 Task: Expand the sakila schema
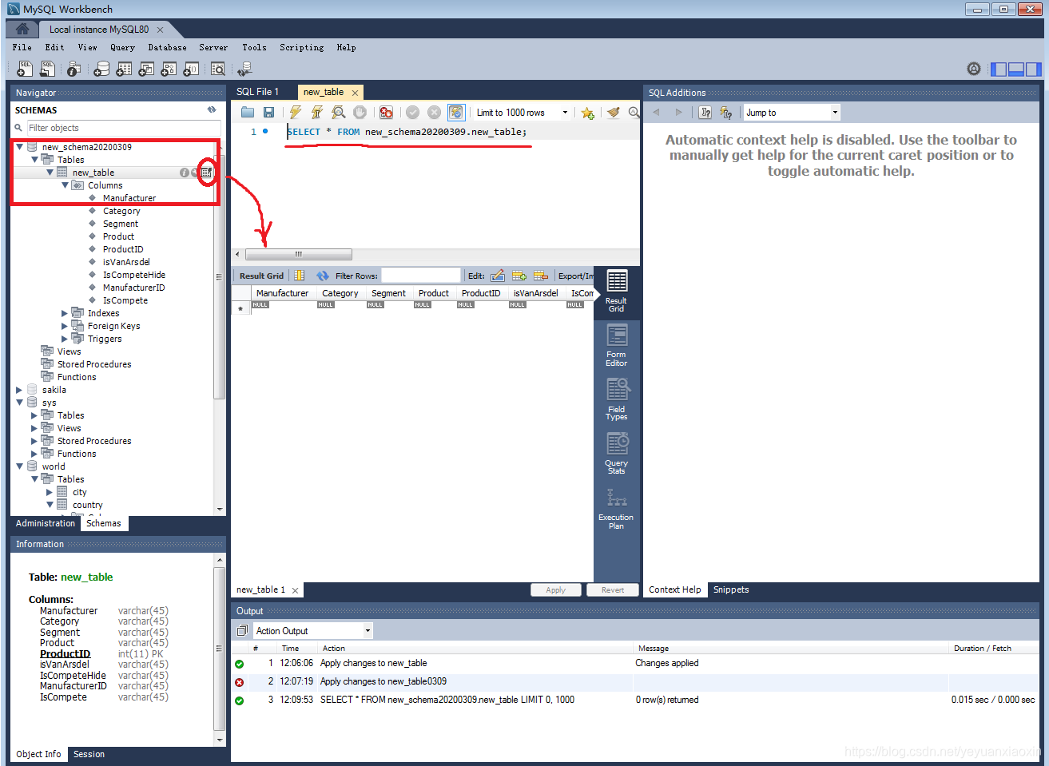[19, 390]
